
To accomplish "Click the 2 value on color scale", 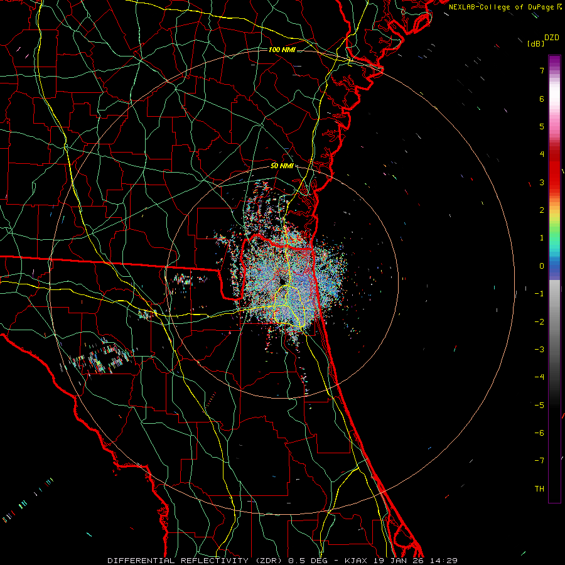I will (542, 210).
